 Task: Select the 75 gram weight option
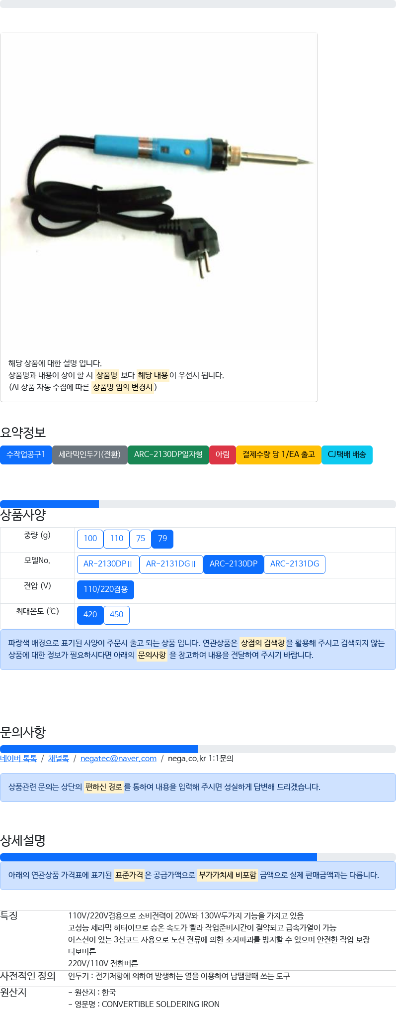[x=141, y=539]
